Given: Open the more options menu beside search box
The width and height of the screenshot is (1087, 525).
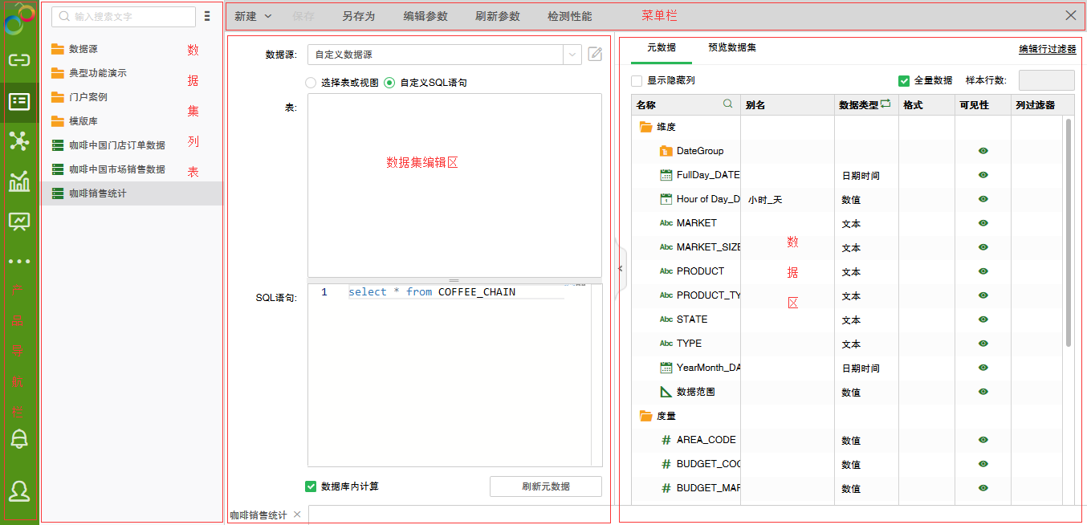Looking at the screenshot, I should [x=207, y=16].
